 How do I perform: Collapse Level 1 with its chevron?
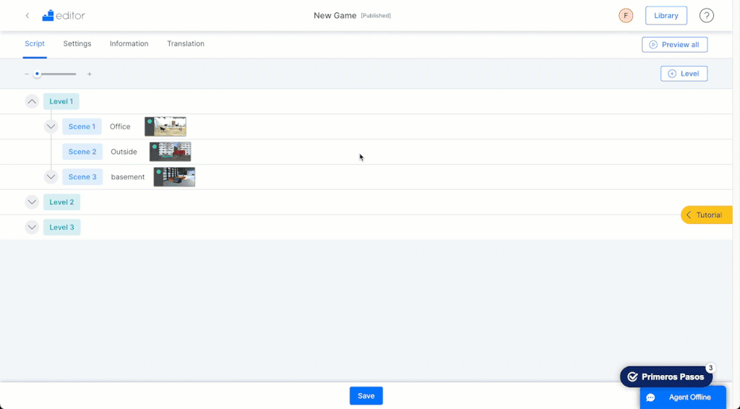point(32,101)
